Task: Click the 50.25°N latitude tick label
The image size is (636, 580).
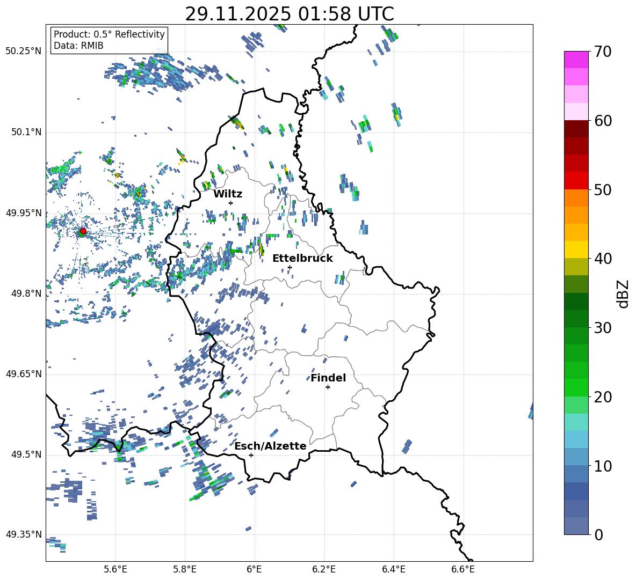Action: pyautogui.click(x=24, y=52)
